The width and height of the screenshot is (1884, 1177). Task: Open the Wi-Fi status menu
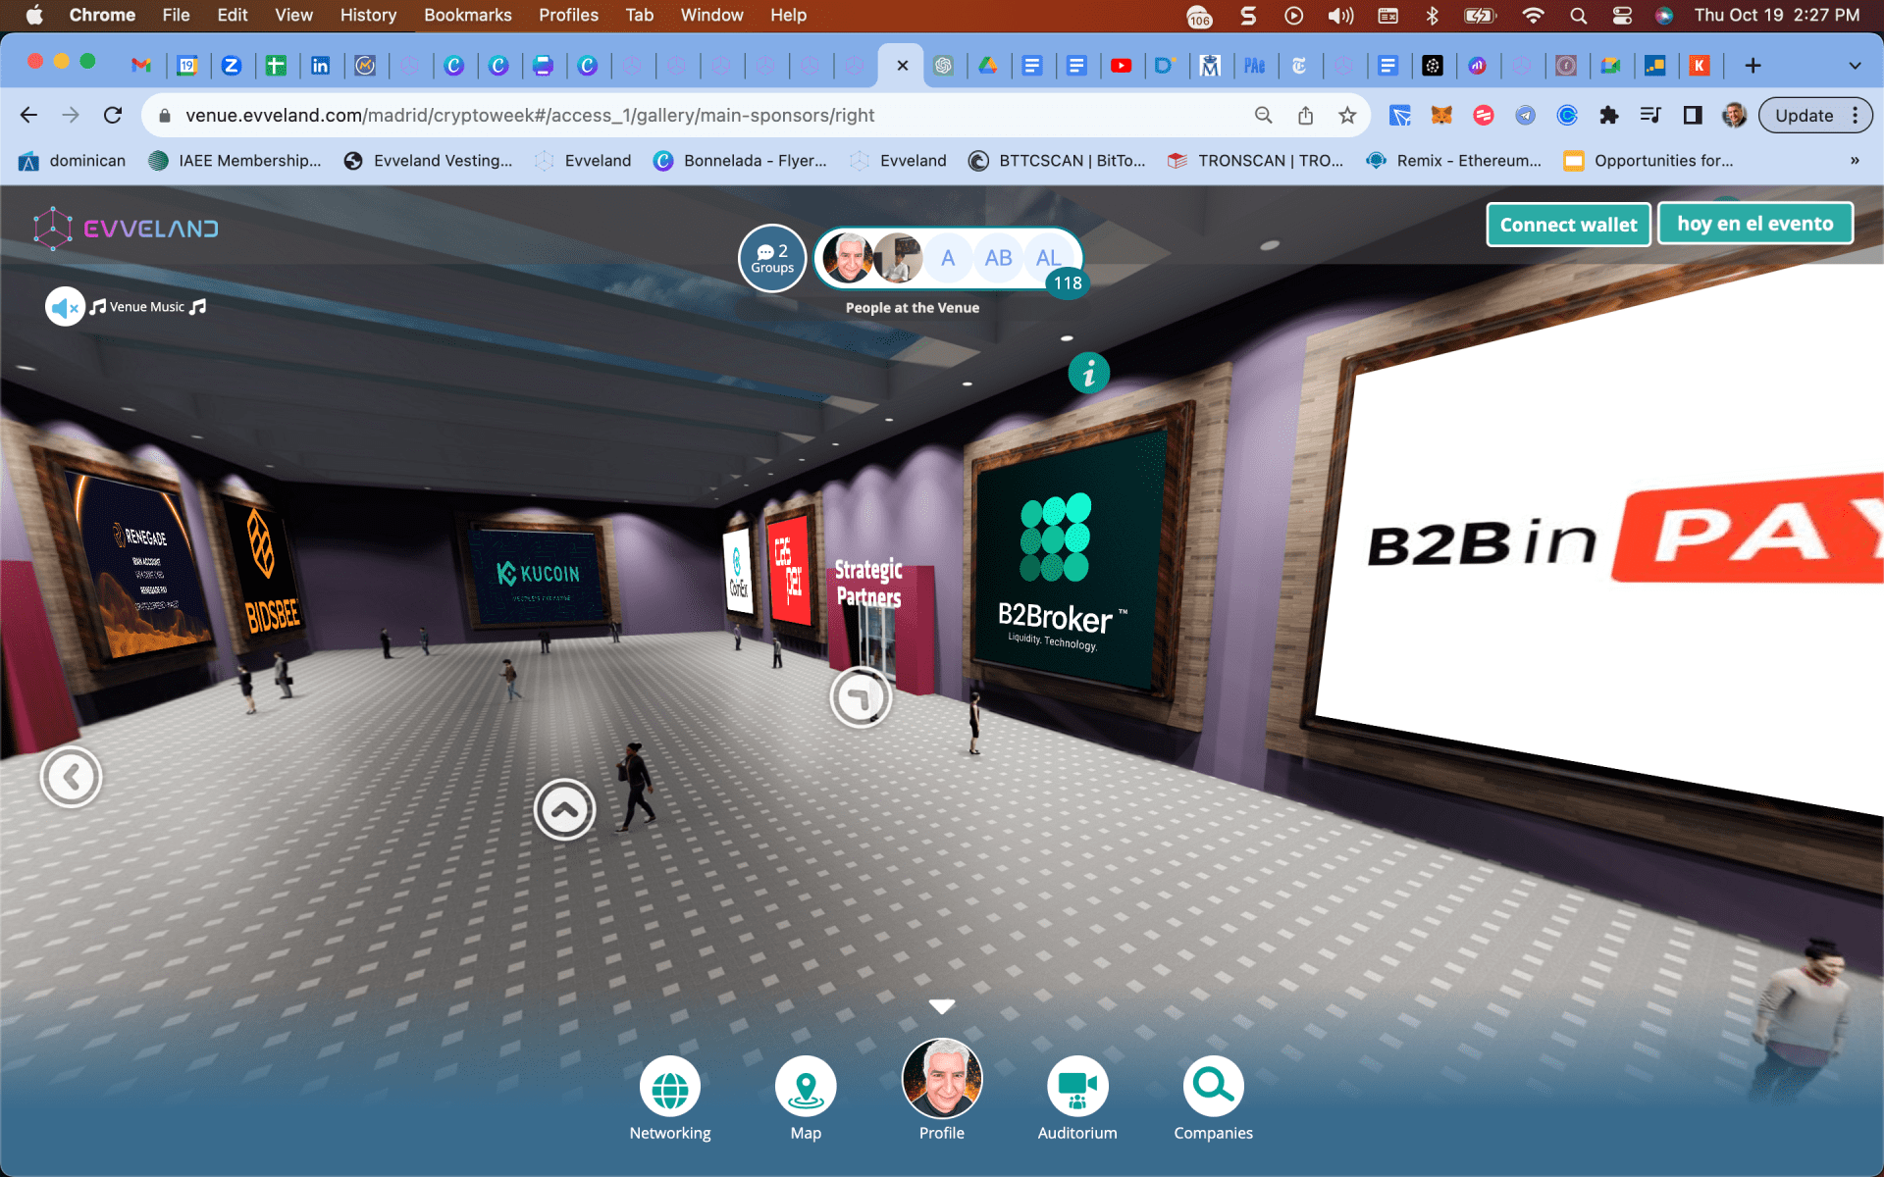pyautogui.click(x=1533, y=15)
